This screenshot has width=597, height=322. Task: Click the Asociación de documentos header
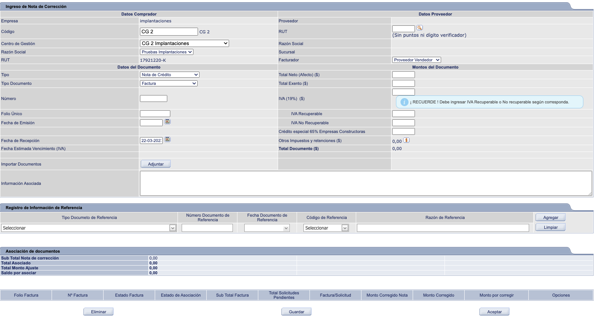coord(33,251)
